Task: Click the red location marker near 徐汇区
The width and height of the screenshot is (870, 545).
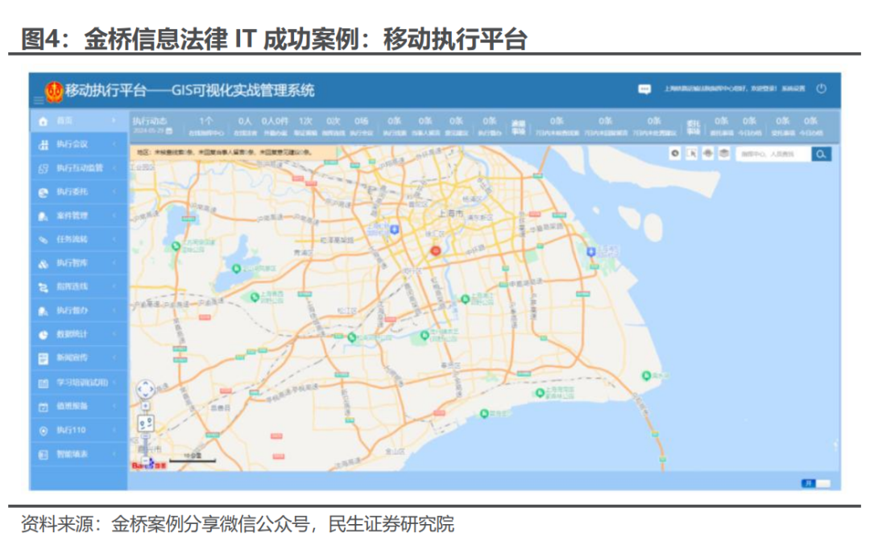Action: [x=436, y=251]
